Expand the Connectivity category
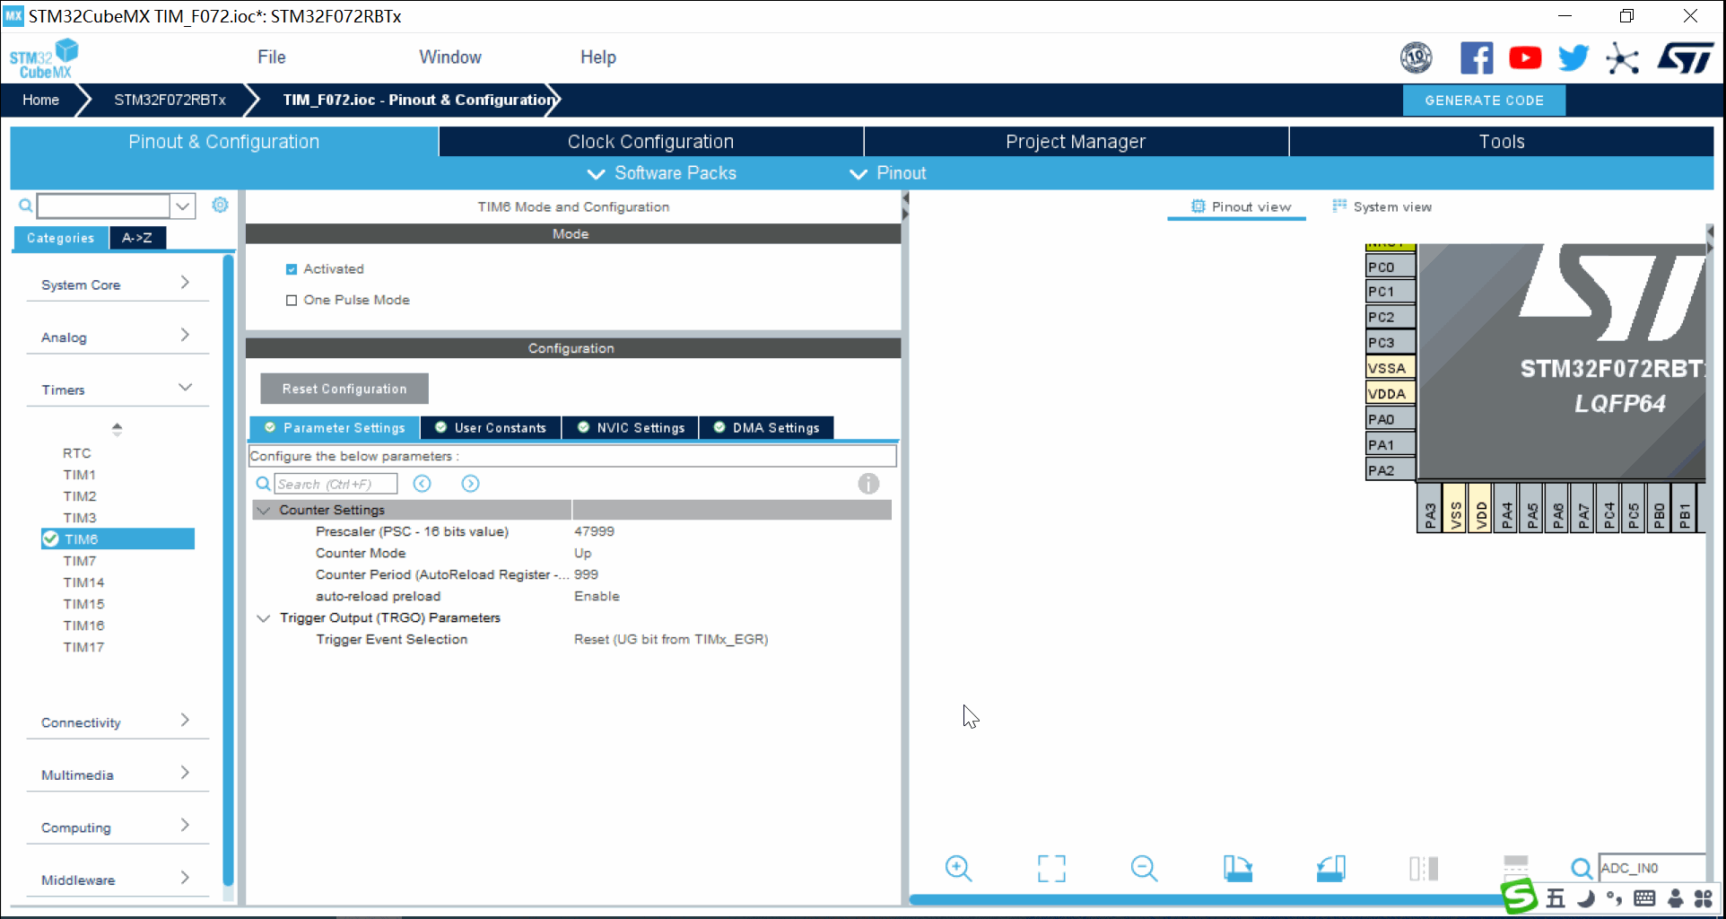The image size is (1726, 919). (118, 722)
